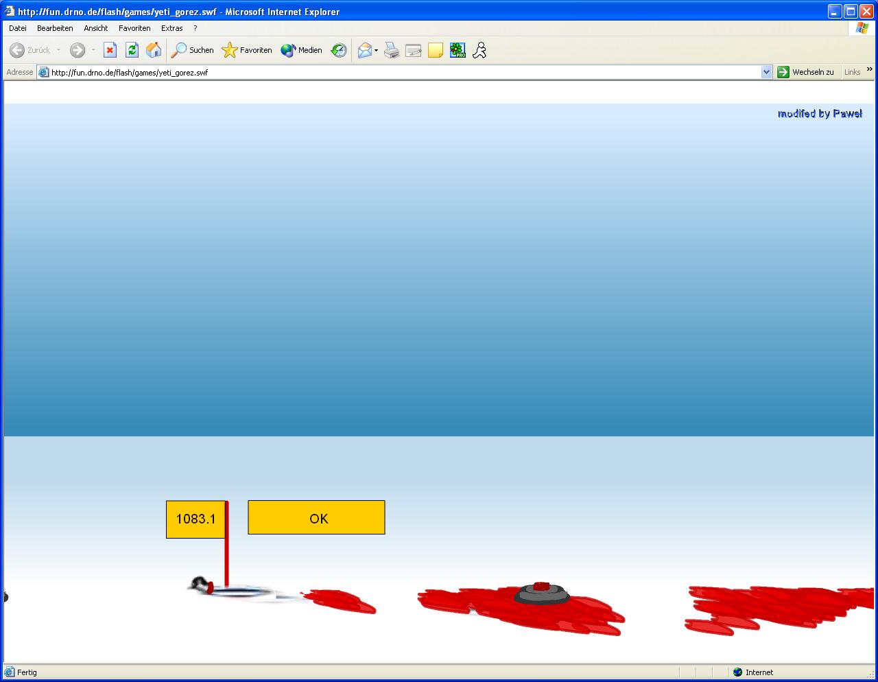Image resolution: width=878 pixels, height=682 pixels.
Task: Click the yellow OK button in the game
Action: [x=316, y=517]
